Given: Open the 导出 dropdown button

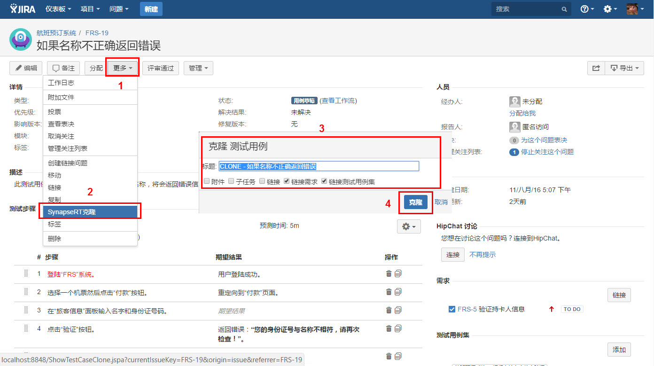Looking at the screenshot, I should coord(624,68).
